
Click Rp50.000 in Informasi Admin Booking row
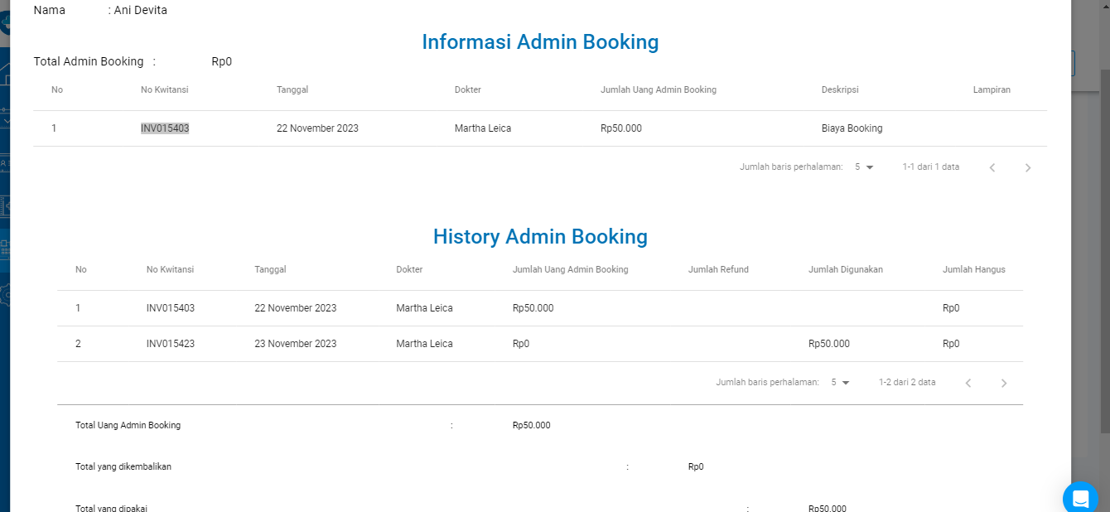tap(621, 128)
